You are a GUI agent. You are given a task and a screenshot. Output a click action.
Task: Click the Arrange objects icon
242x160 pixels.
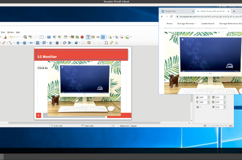point(76,43)
